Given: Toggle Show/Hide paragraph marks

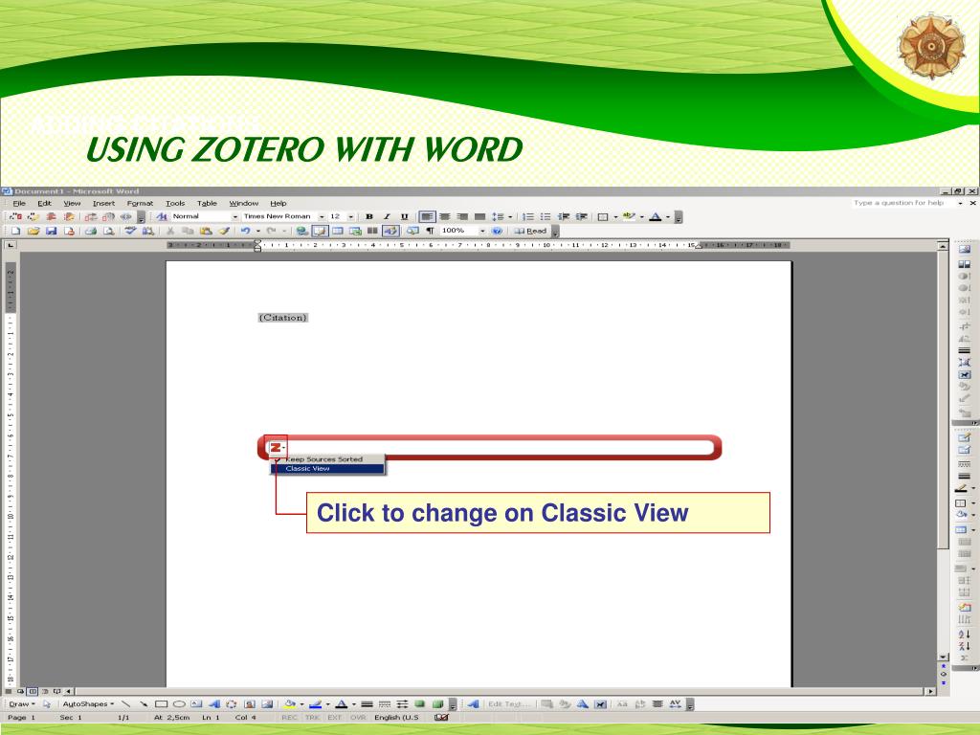Looking at the screenshot, I should (430, 232).
